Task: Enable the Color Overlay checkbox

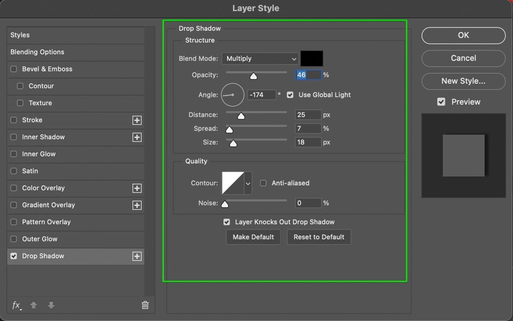Action: 14,188
